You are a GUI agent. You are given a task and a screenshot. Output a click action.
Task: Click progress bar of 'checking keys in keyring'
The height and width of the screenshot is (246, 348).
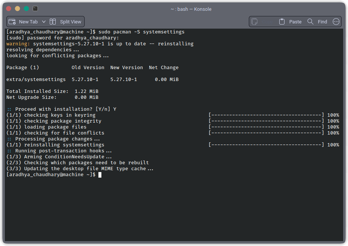266,115
